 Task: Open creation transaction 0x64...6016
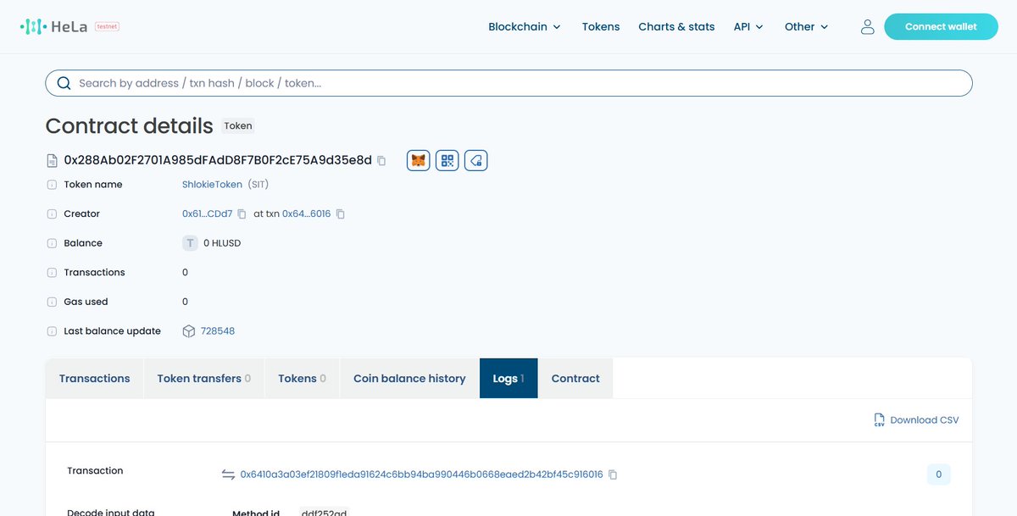point(306,214)
